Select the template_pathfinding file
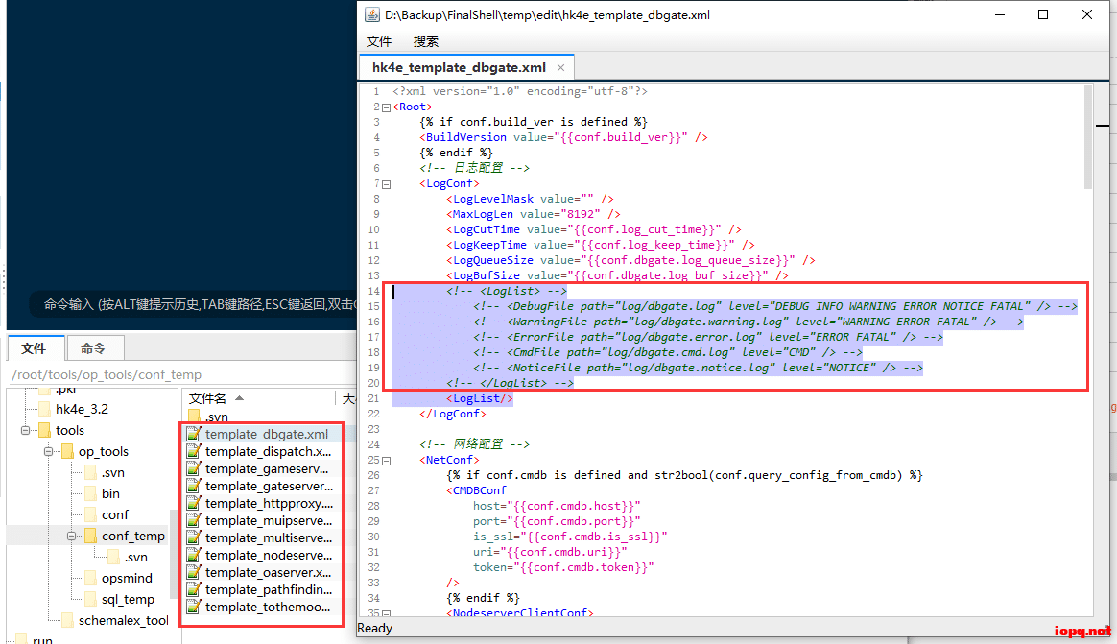The width and height of the screenshot is (1117, 644). (x=268, y=589)
